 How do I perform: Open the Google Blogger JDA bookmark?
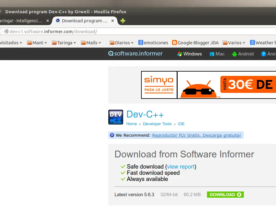[195, 43]
